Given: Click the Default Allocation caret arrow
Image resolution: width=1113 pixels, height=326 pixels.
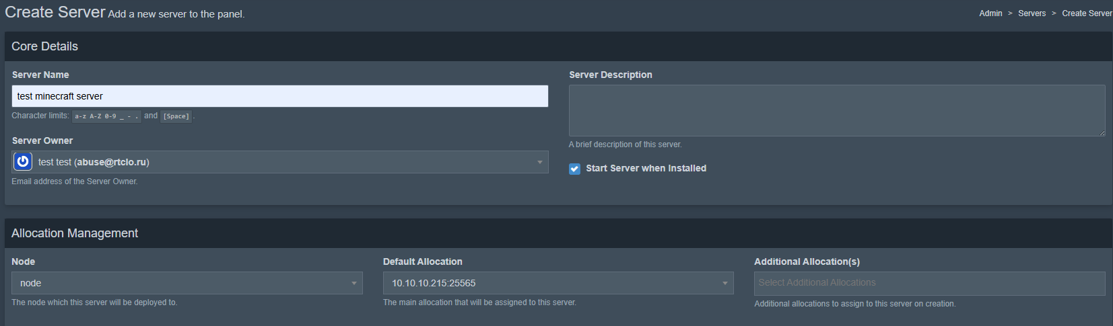Looking at the screenshot, I should (725, 283).
